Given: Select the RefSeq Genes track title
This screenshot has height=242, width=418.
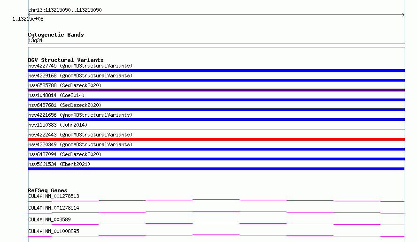Looking at the screenshot, I should tap(48, 190).
